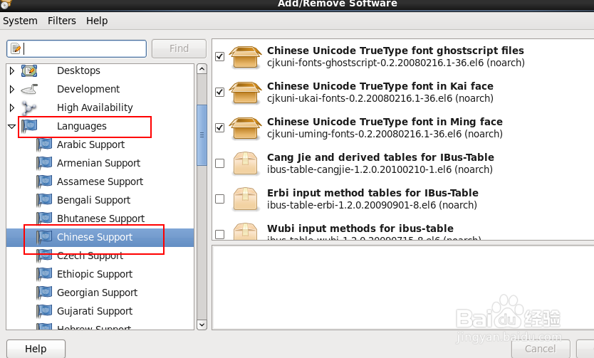Click the Bhutanese Support flag icon
This screenshot has height=358, width=594.
pos(44,219)
